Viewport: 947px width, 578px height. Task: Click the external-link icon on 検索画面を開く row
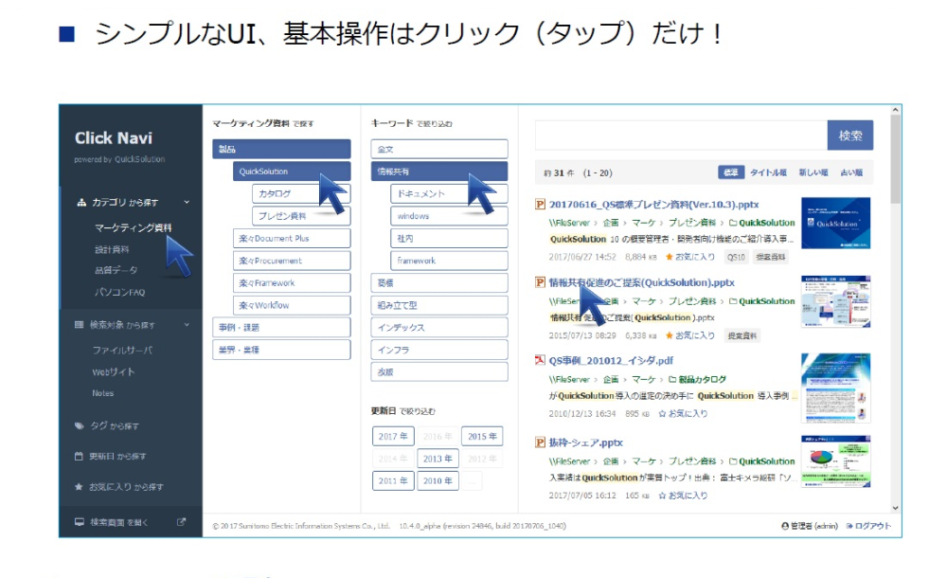point(181,522)
